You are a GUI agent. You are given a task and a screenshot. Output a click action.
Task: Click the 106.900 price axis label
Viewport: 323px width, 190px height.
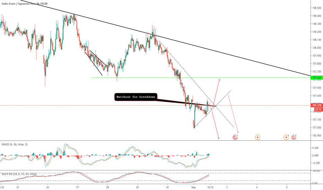[317, 135]
